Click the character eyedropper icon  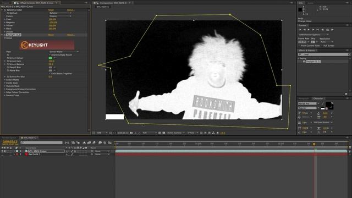point(323,103)
